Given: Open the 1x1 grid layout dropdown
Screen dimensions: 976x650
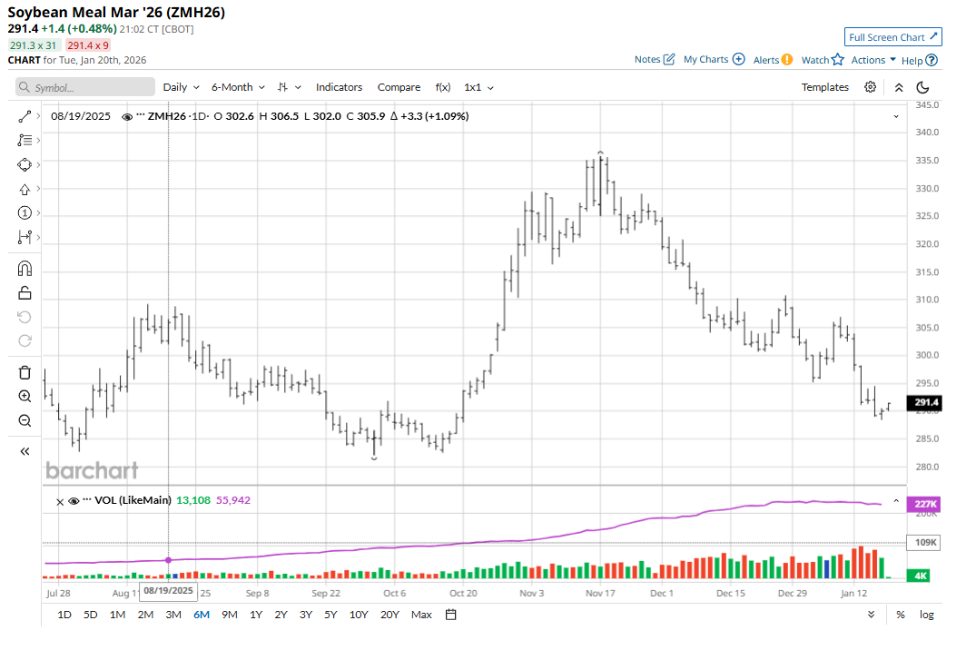Looking at the screenshot, I should [x=478, y=87].
